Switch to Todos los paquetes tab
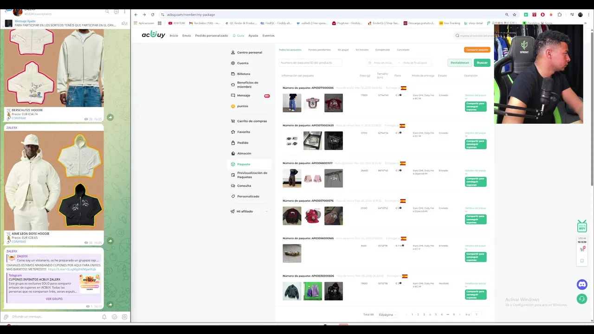This screenshot has width=594, height=334. point(290,50)
